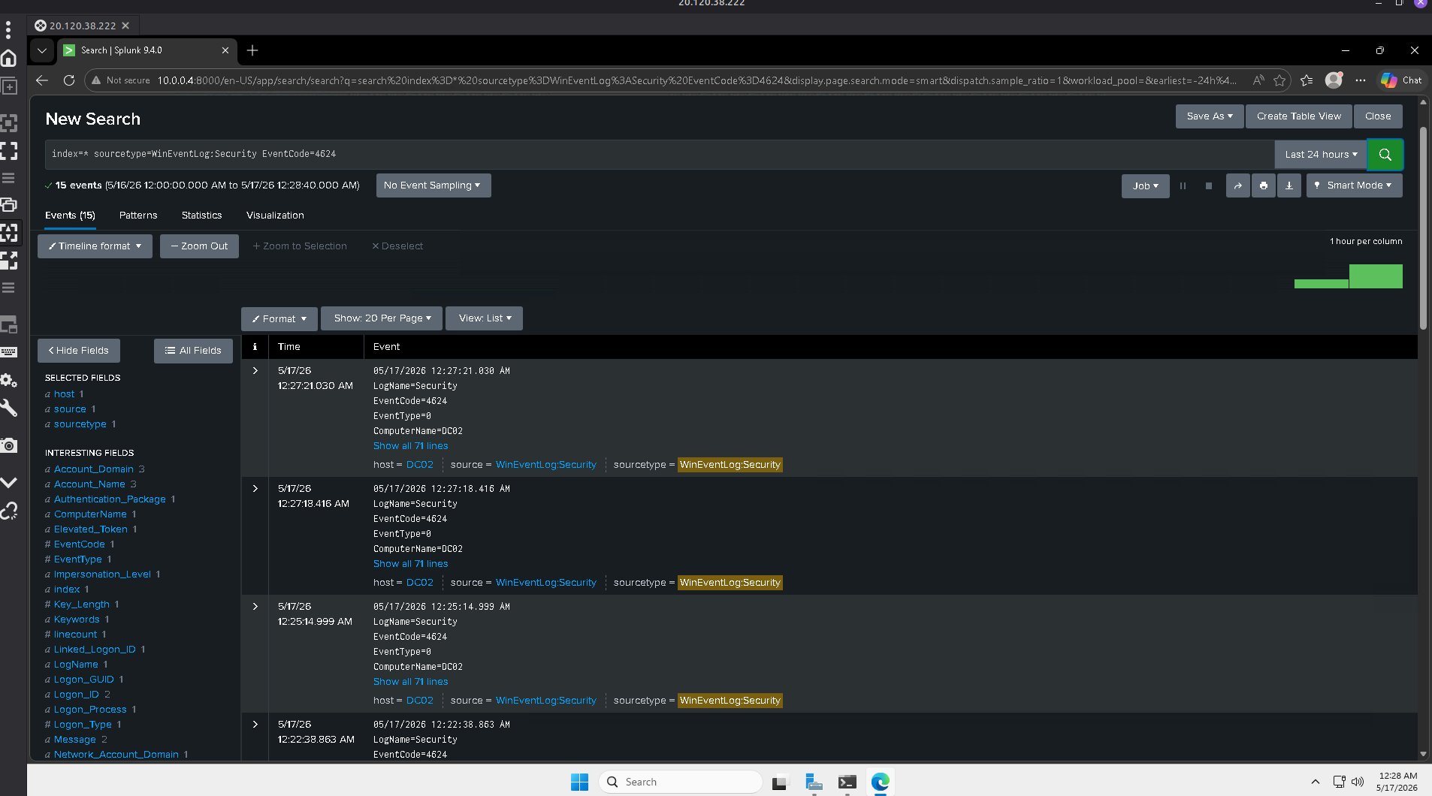The height and width of the screenshot is (796, 1432).
Task: Open browser profile avatar
Action: click(x=1334, y=80)
